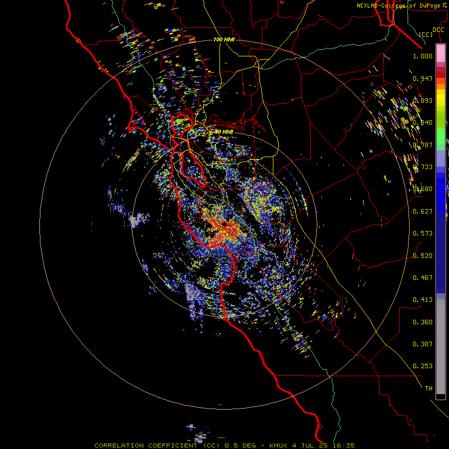Click the 50 NMI range ring label
This screenshot has width=449, height=449.
click(224, 132)
